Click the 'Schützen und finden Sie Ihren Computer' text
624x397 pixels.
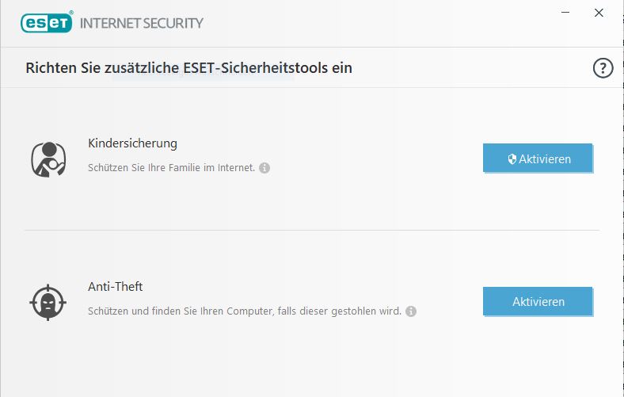point(244,311)
